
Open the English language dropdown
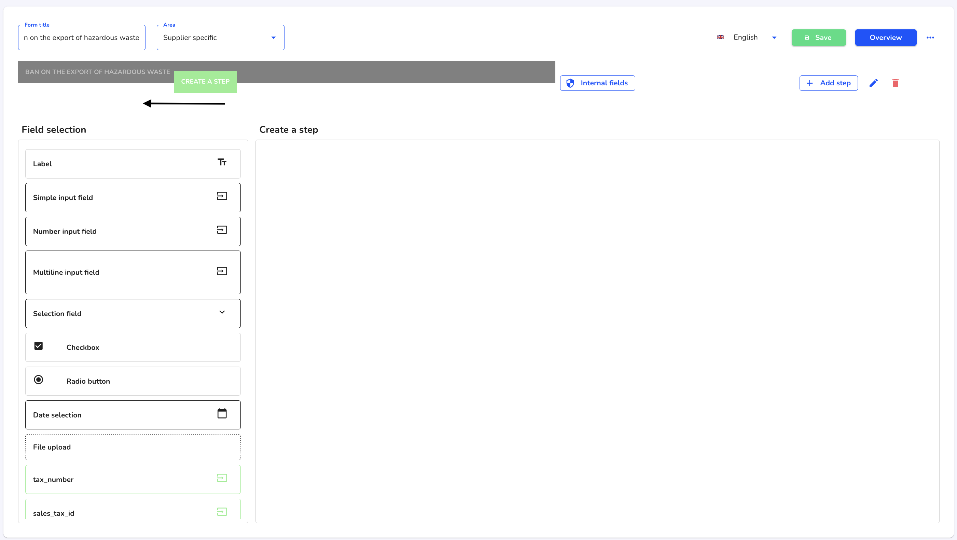748,37
